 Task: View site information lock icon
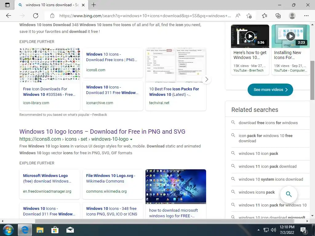(52, 16)
